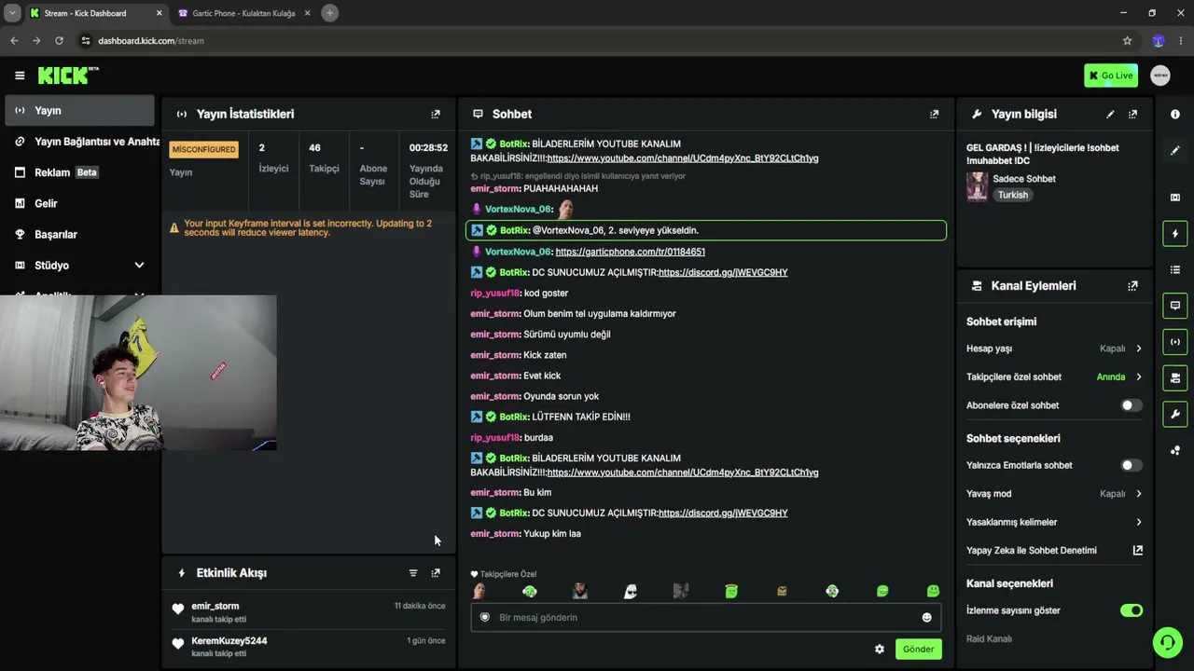Image resolution: width=1194 pixels, height=671 pixels.
Task: Click the Go Live button
Action: tap(1110, 75)
